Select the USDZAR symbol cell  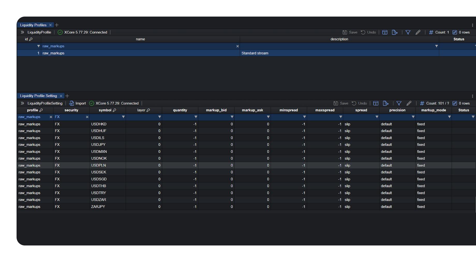[108, 200]
